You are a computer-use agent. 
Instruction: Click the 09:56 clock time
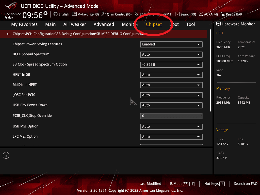(32, 15)
